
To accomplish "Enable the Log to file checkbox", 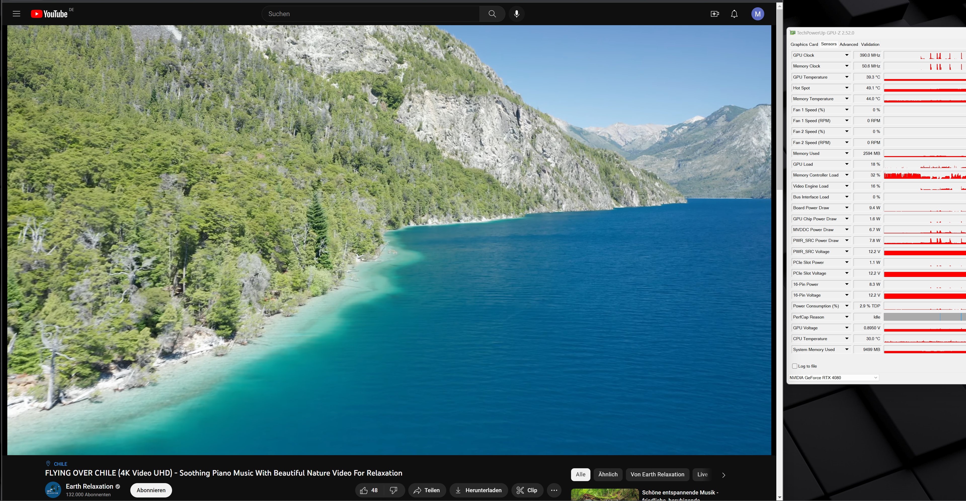I will pyautogui.click(x=794, y=366).
